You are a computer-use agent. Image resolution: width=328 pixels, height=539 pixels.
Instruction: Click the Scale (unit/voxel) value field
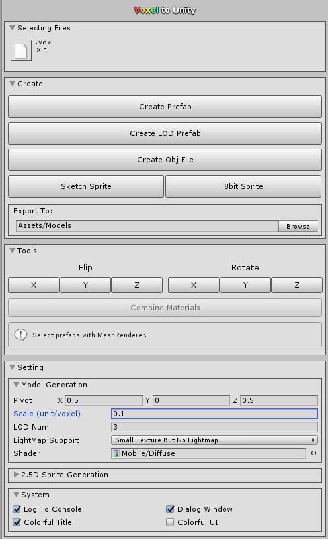pyautogui.click(x=214, y=414)
